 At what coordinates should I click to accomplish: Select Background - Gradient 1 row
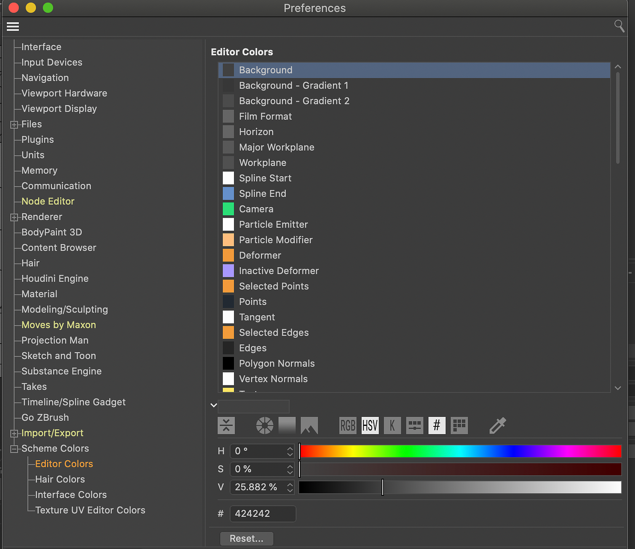click(x=414, y=85)
